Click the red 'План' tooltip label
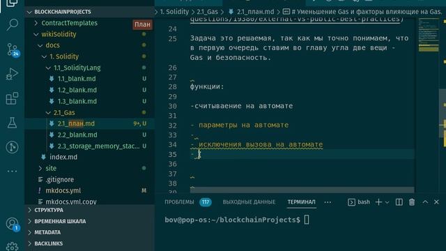The width and height of the screenshot is (446, 251). tap(142, 24)
